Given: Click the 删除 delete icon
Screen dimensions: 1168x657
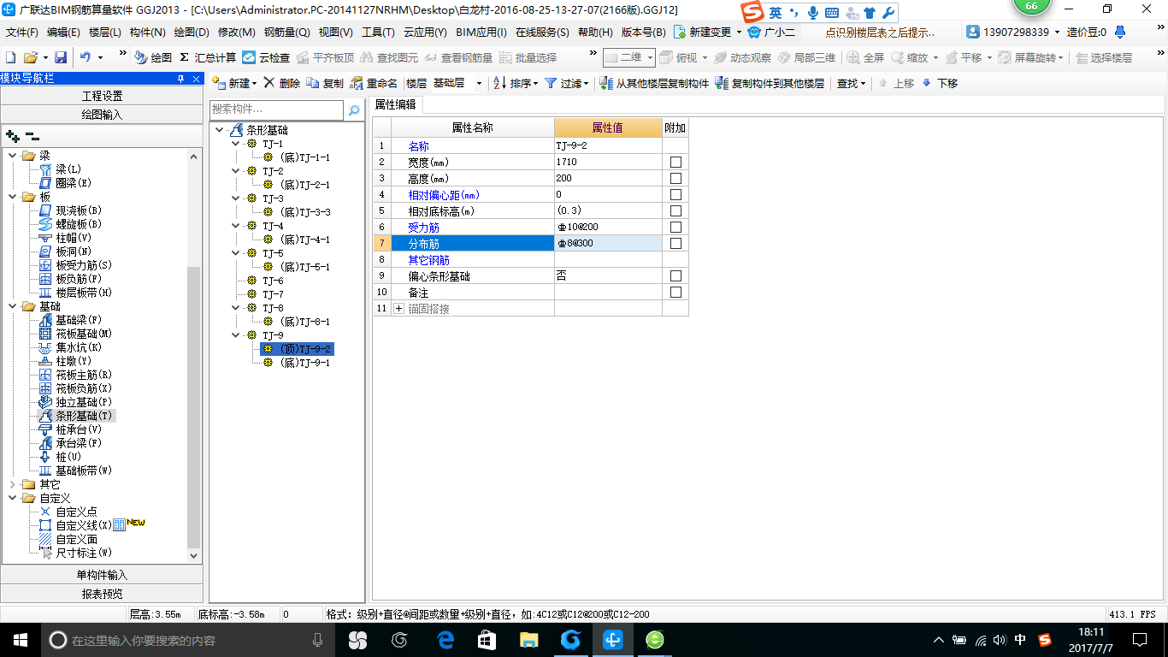Looking at the screenshot, I should [281, 83].
